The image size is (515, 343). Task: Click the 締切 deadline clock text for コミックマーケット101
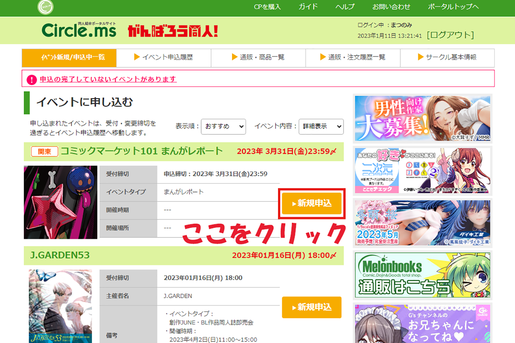286,151
